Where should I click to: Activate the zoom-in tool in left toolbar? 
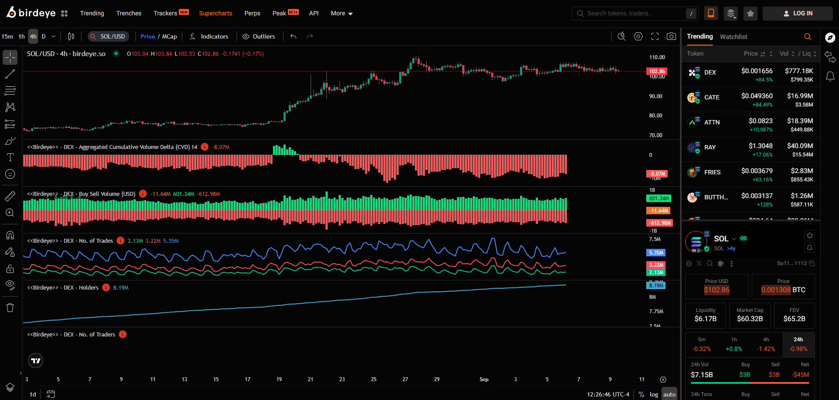[10, 213]
